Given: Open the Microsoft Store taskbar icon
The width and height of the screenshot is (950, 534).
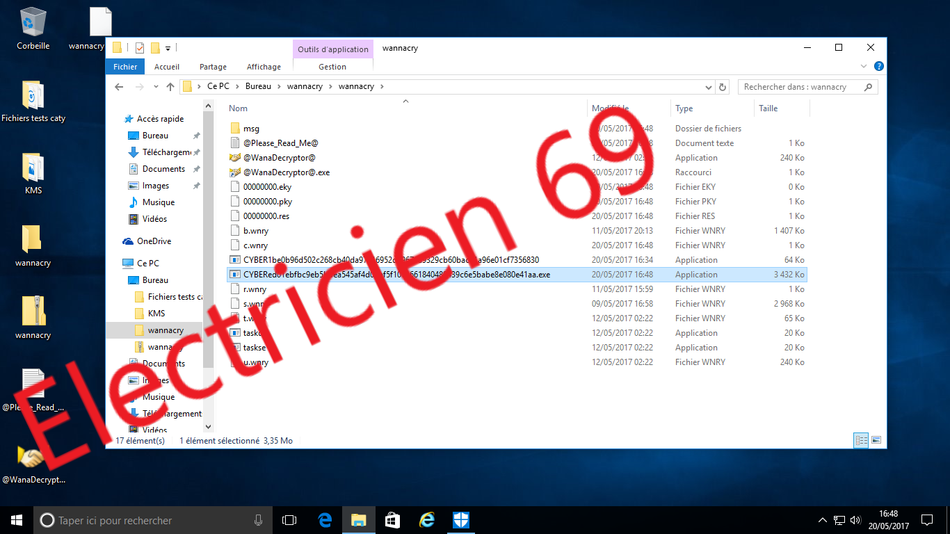Looking at the screenshot, I should 393,520.
